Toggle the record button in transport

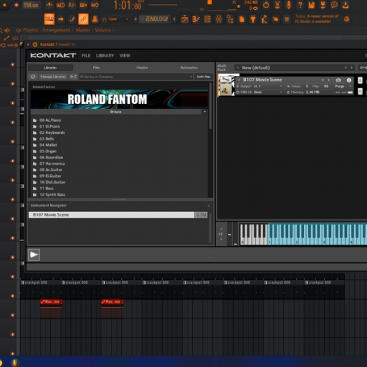tap(16, 5)
